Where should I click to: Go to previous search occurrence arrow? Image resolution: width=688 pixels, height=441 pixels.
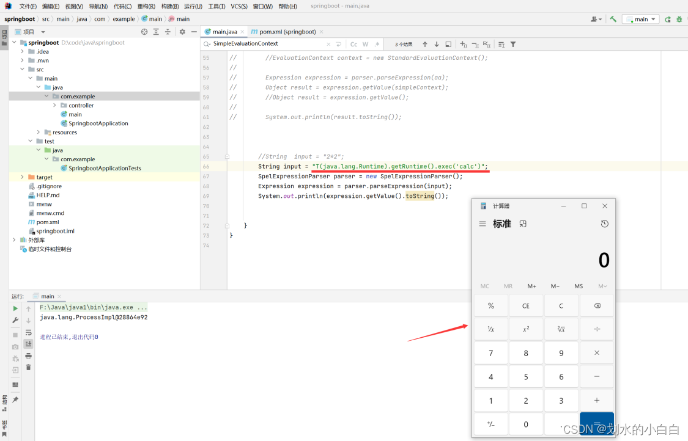tap(425, 44)
